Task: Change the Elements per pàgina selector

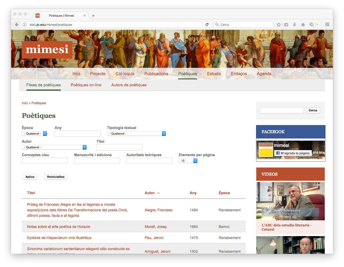Action: [188, 161]
